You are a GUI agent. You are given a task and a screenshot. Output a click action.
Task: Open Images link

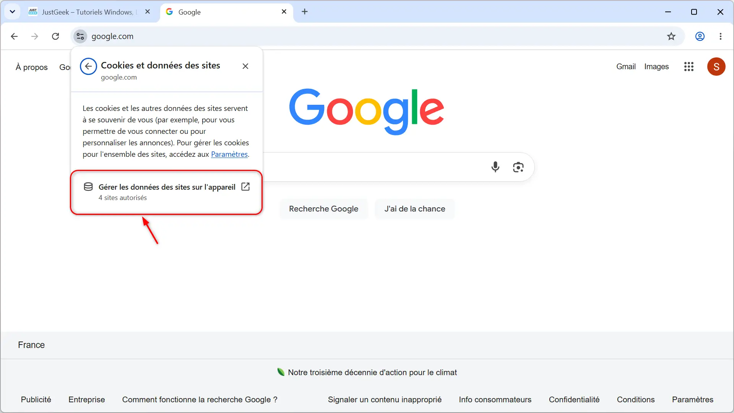coord(656,67)
